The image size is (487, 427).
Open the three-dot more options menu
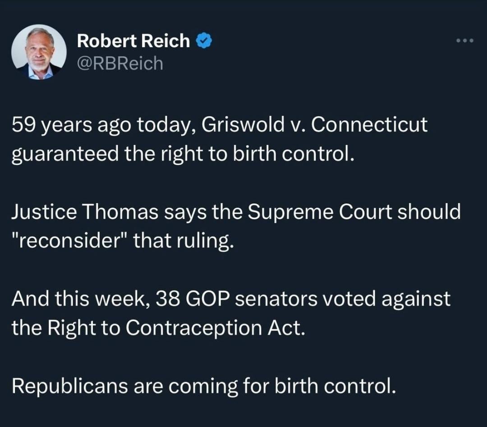pos(464,41)
